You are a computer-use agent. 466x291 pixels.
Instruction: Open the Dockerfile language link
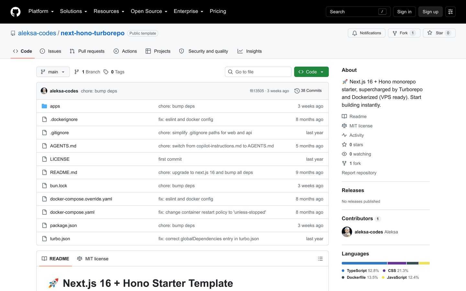point(360,277)
